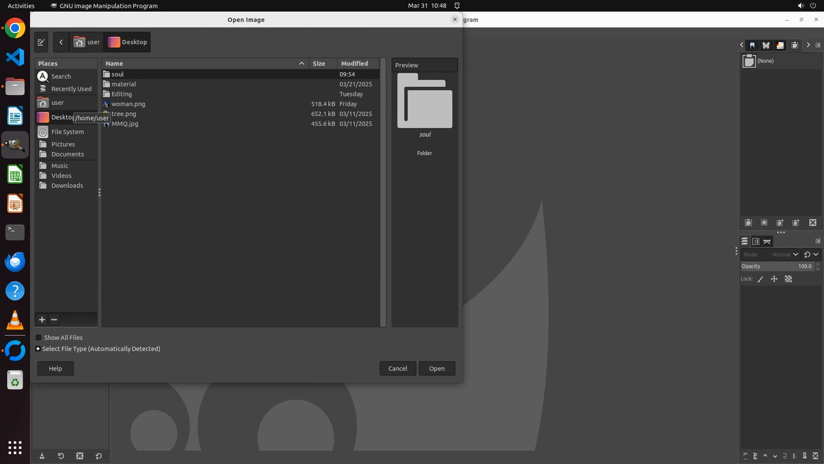
Task: Adjust the layer Opacity slider
Action: coord(777,266)
